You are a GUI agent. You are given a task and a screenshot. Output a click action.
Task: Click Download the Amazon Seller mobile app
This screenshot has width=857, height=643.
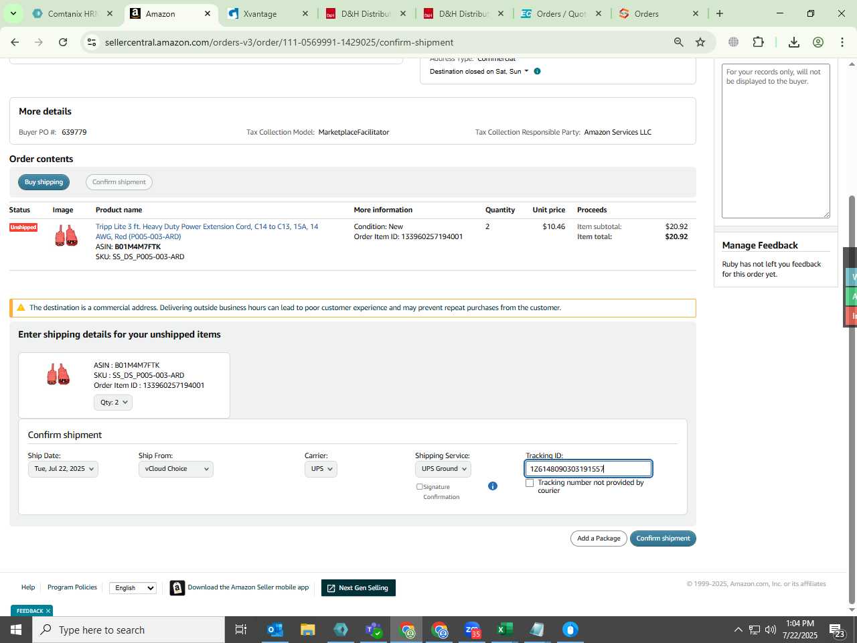pos(248,587)
